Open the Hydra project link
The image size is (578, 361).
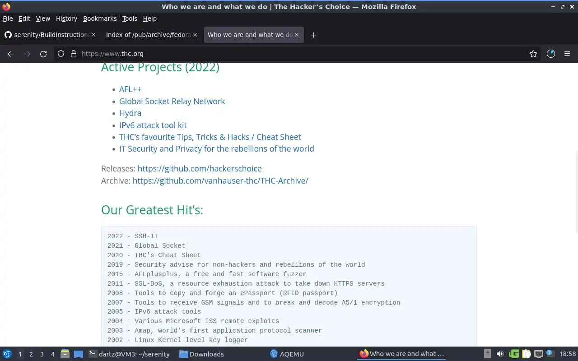coord(130,113)
